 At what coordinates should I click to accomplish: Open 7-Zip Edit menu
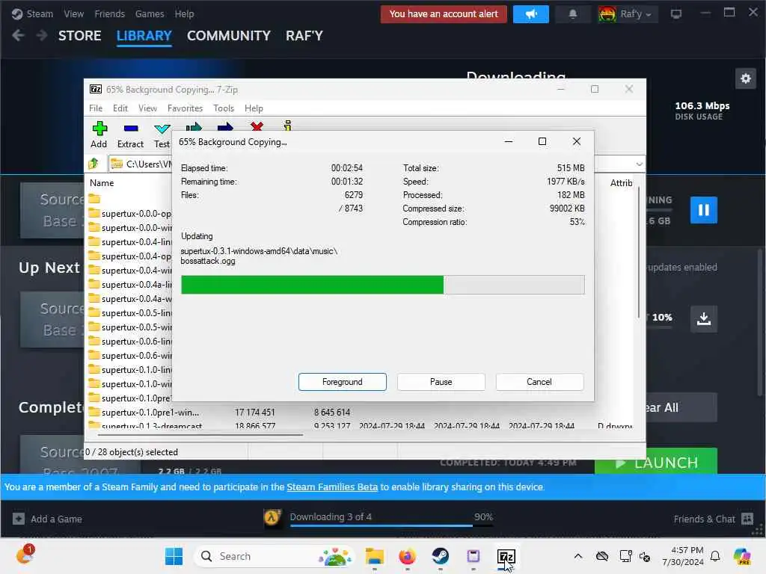pyautogui.click(x=120, y=108)
